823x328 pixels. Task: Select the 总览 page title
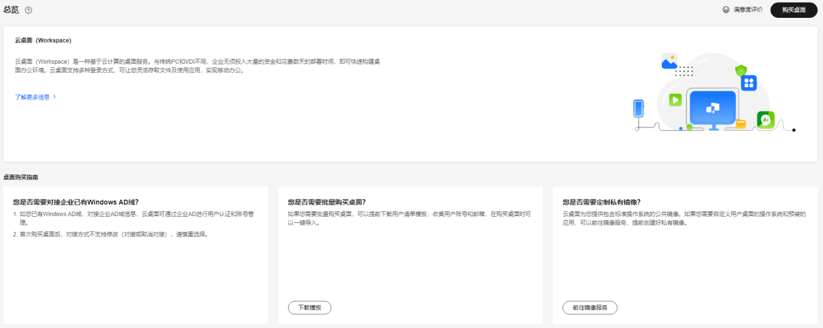pyautogui.click(x=11, y=10)
